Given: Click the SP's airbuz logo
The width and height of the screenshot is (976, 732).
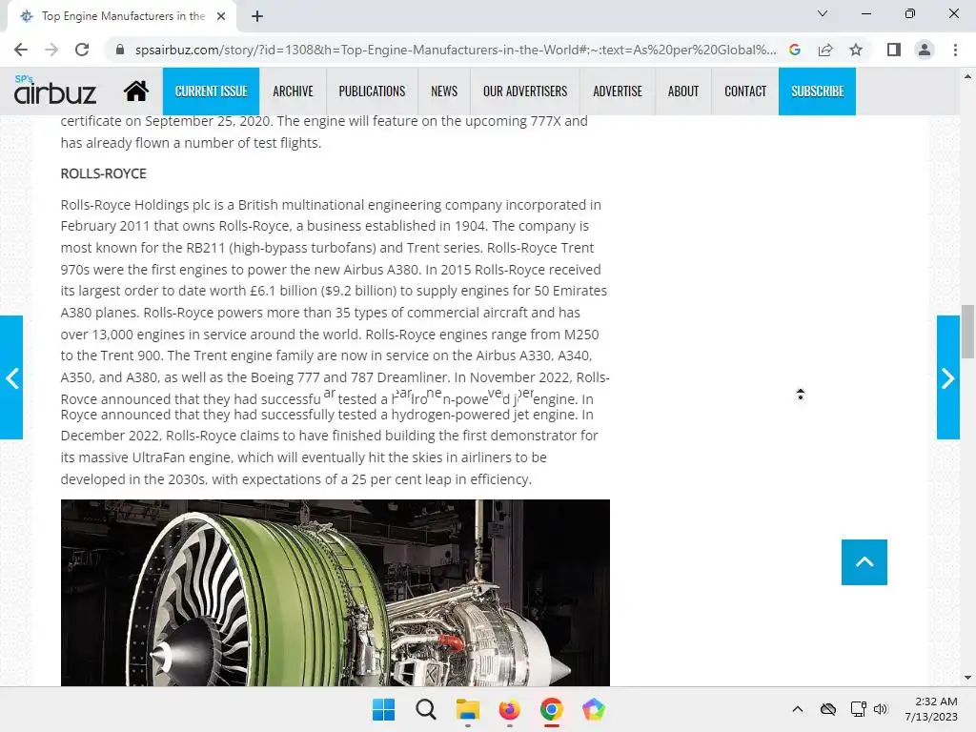Looking at the screenshot, I should (x=54, y=91).
